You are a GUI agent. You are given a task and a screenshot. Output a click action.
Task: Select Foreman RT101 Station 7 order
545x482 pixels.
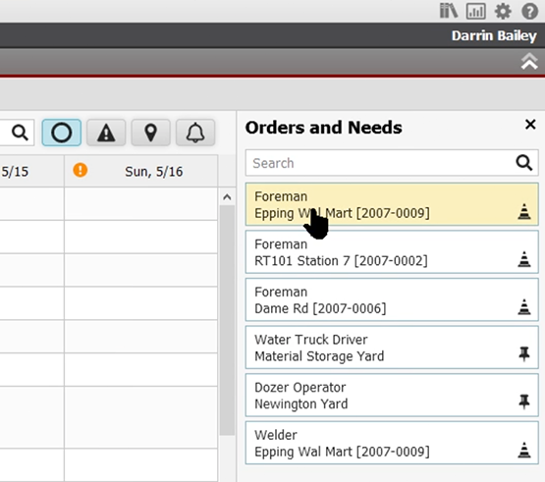click(x=392, y=252)
